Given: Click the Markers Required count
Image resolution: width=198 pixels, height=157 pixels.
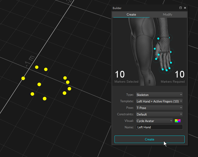Looking at the screenshot, I should (179, 75).
